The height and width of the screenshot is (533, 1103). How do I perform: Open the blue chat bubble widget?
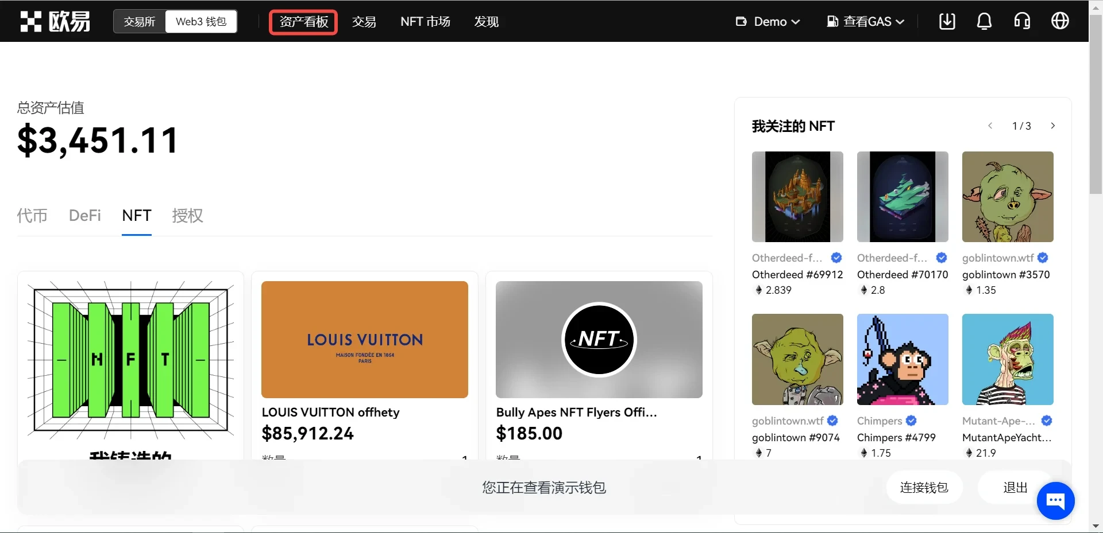1055,501
